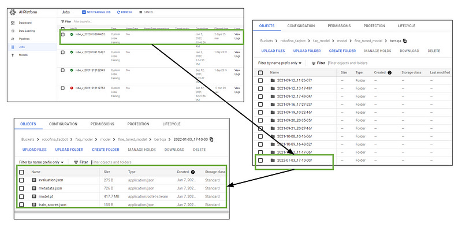
Task: Click Name column header in bert-qa folder list
Action: (x=274, y=73)
